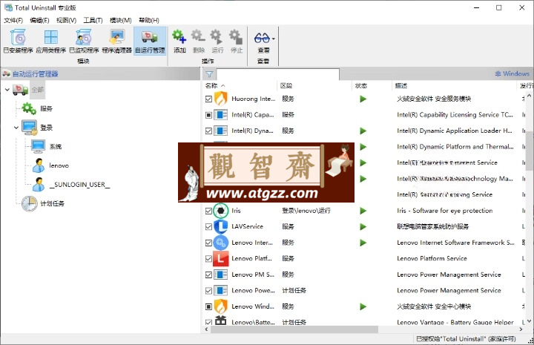The width and height of the screenshot is (534, 345).
Task: Open the 应用类程序 module
Action: pos(50,42)
